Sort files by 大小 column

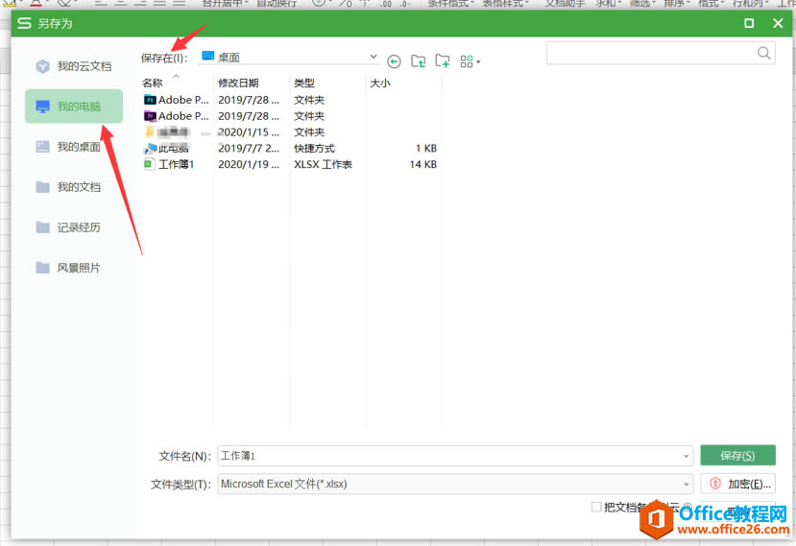[x=380, y=83]
